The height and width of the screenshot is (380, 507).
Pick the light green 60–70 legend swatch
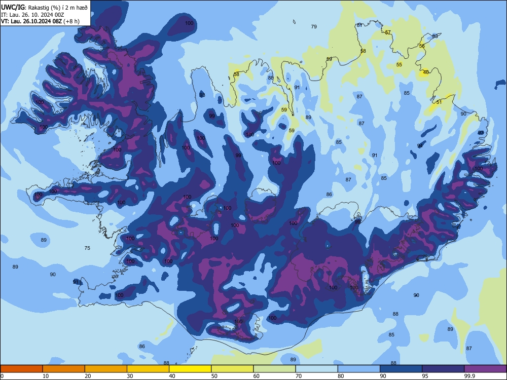274,369
